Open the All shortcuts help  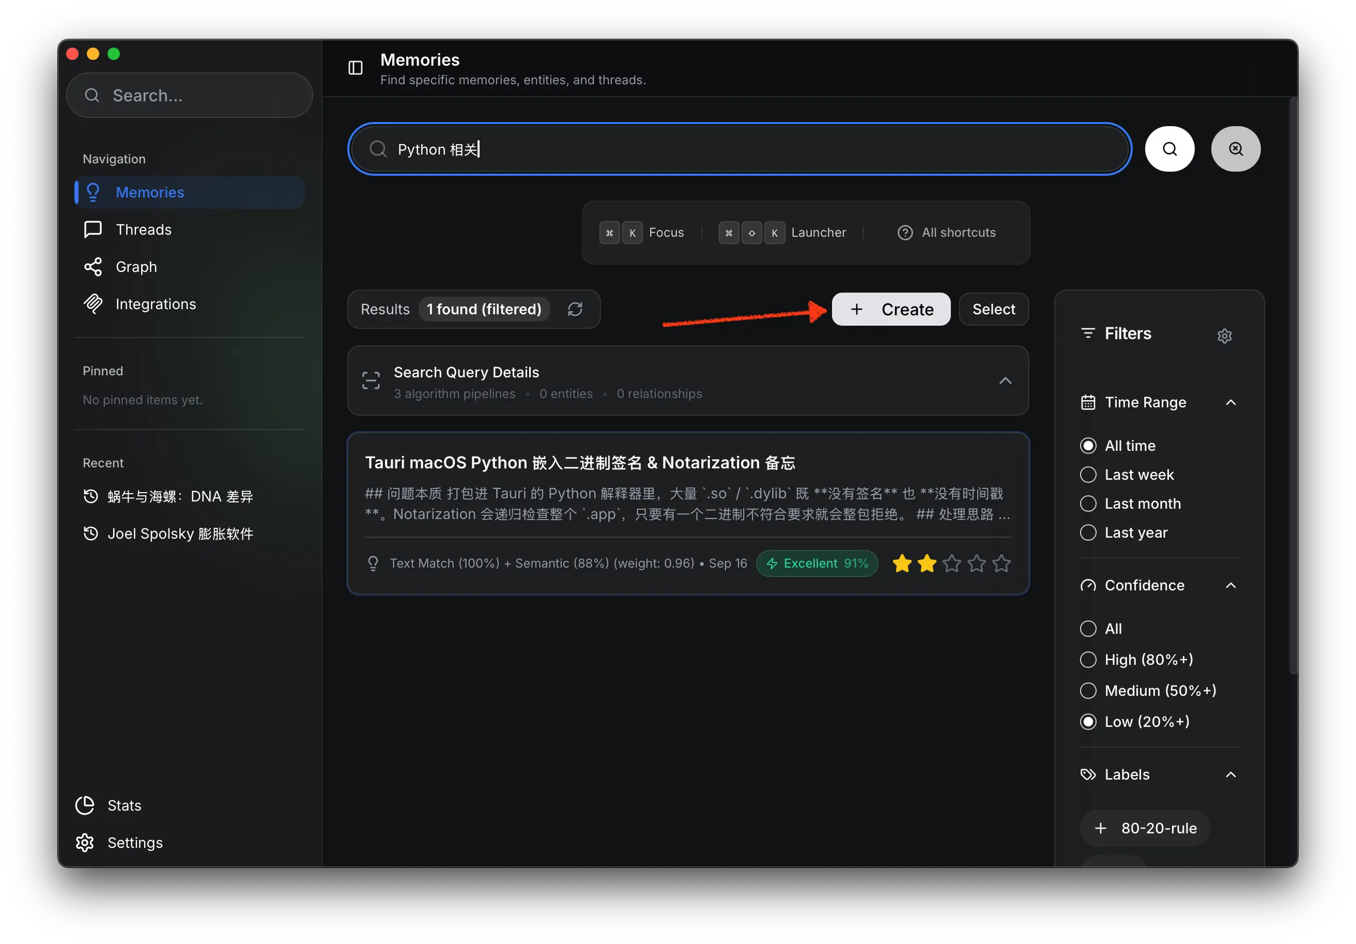tap(947, 233)
